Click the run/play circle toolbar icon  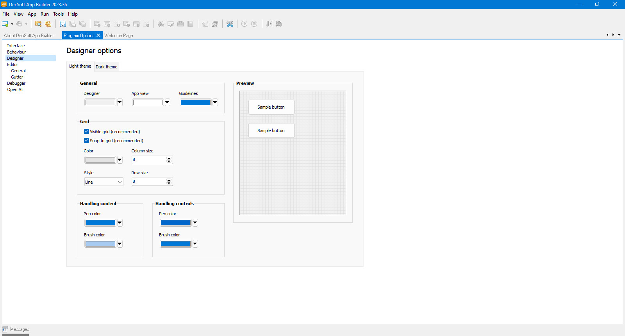coord(244,24)
